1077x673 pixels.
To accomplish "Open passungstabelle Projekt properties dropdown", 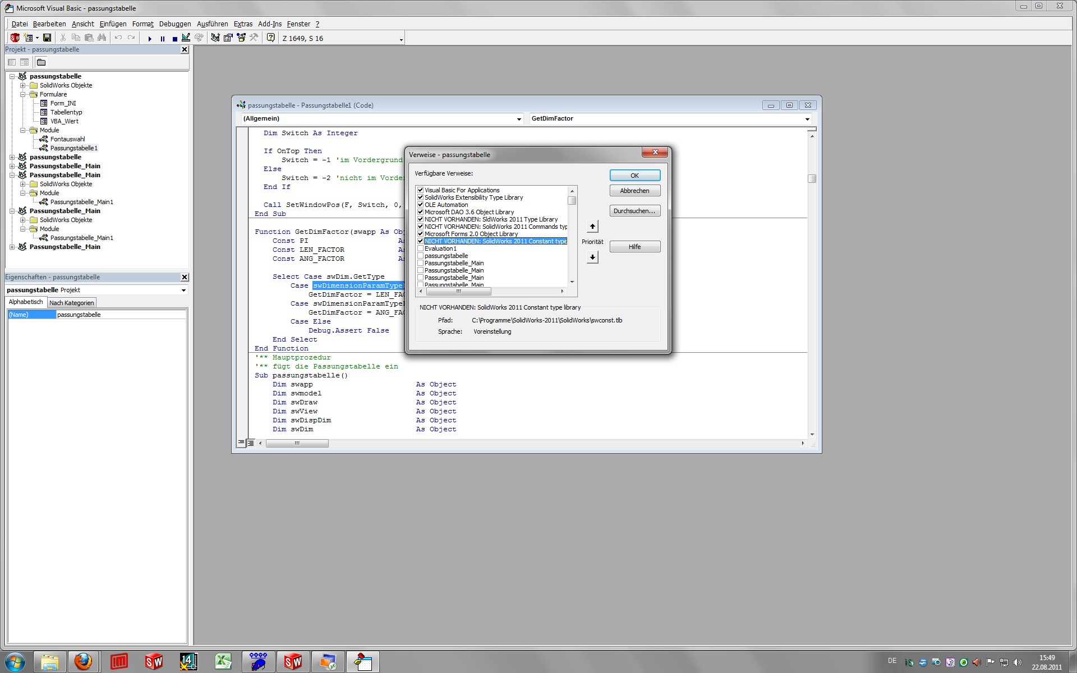I will point(183,291).
